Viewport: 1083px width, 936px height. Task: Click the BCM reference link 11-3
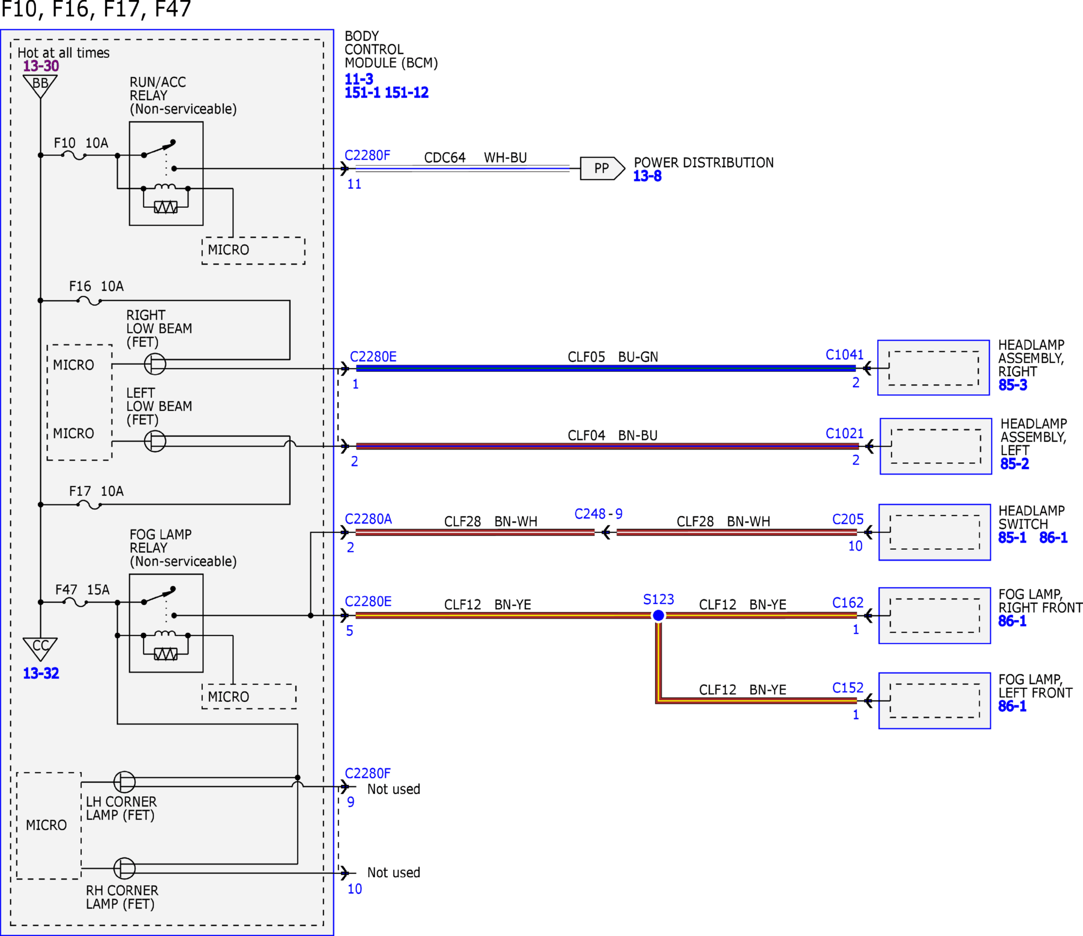[358, 79]
